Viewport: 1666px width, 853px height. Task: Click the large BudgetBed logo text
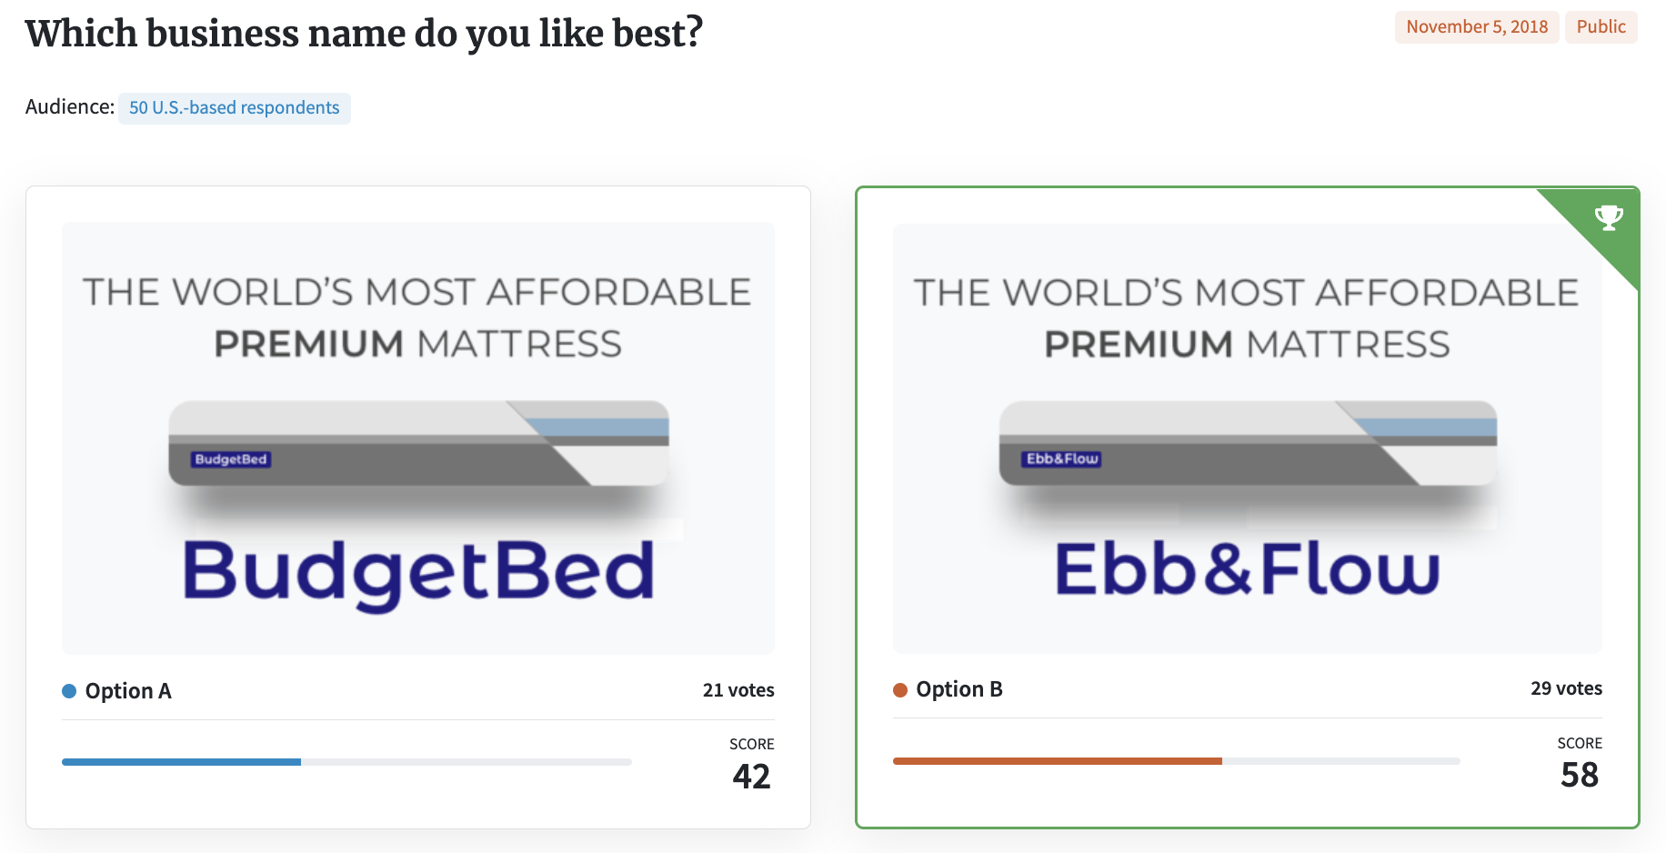418,574
